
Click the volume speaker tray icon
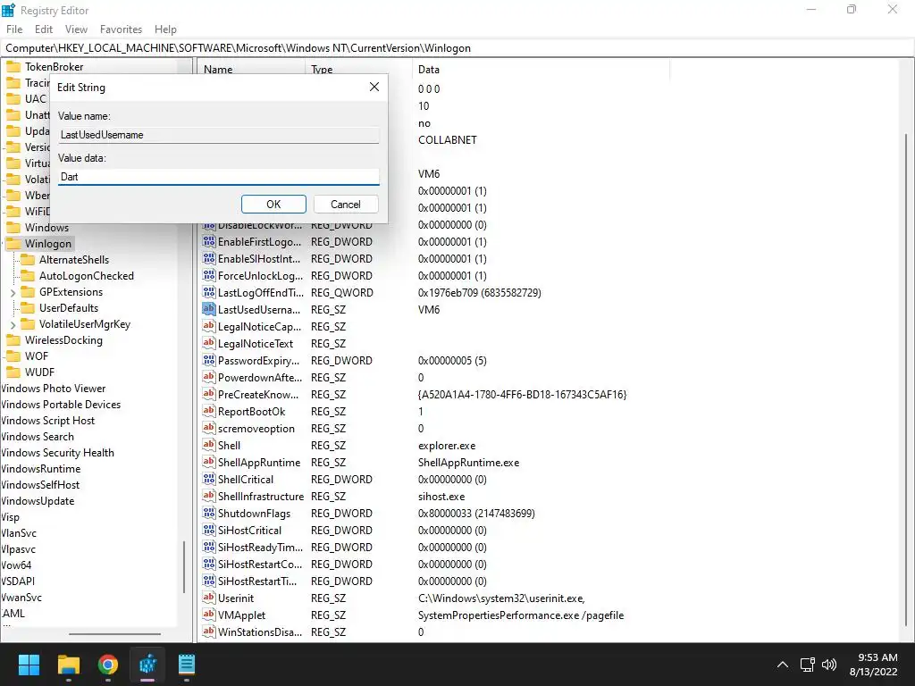828,665
